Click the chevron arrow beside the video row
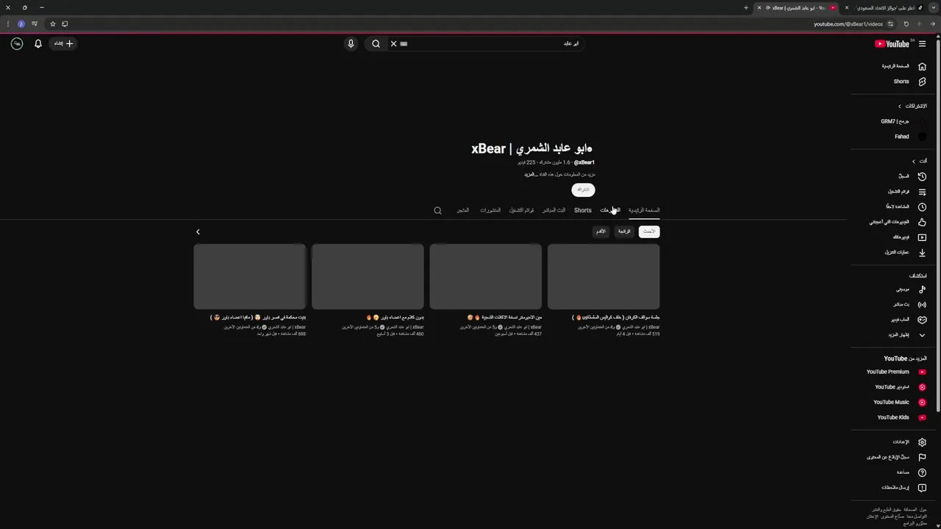 click(198, 232)
